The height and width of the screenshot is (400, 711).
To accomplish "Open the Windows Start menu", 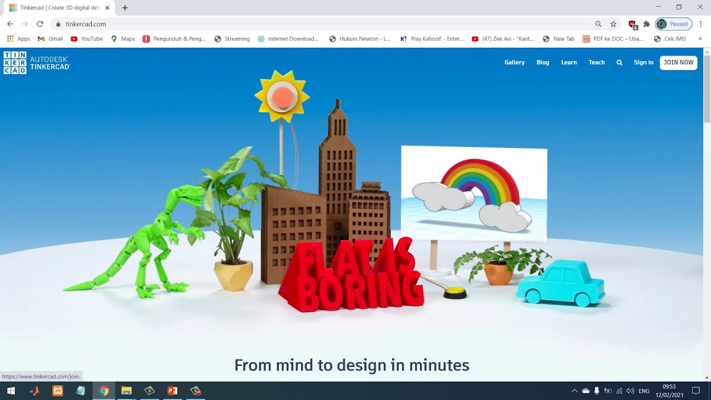I will (11, 391).
